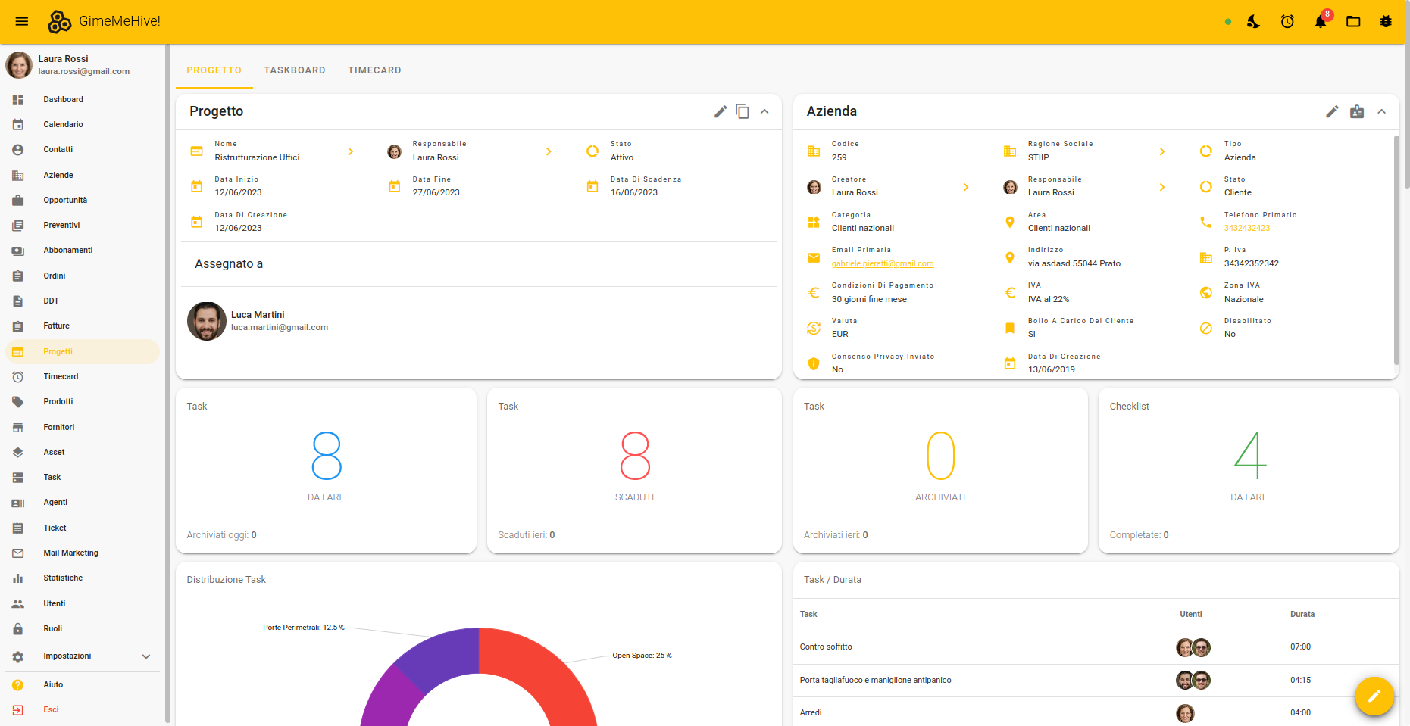Open Calendario in sidebar
The width and height of the screenshot is (1410, 726).
coord(83,124)
